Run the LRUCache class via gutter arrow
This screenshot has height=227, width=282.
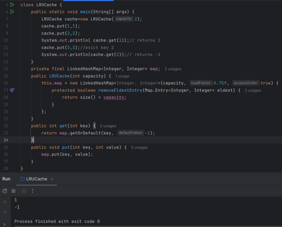tap(12, 5)
